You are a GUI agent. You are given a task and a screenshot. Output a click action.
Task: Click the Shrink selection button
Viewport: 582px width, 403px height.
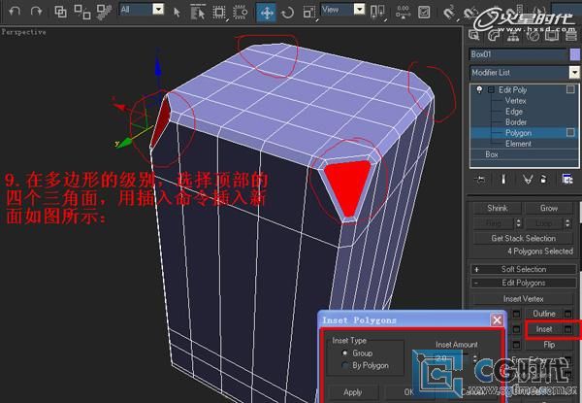498,208
